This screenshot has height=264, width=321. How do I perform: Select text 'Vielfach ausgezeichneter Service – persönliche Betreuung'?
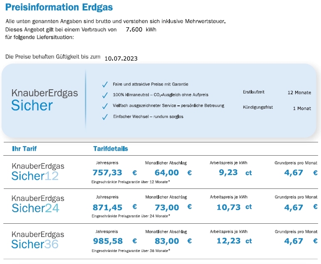click(169, 105)
